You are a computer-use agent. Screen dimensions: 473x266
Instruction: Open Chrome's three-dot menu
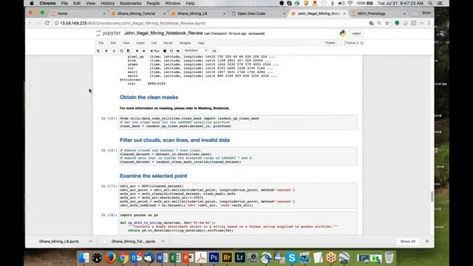tap(429, 23)
